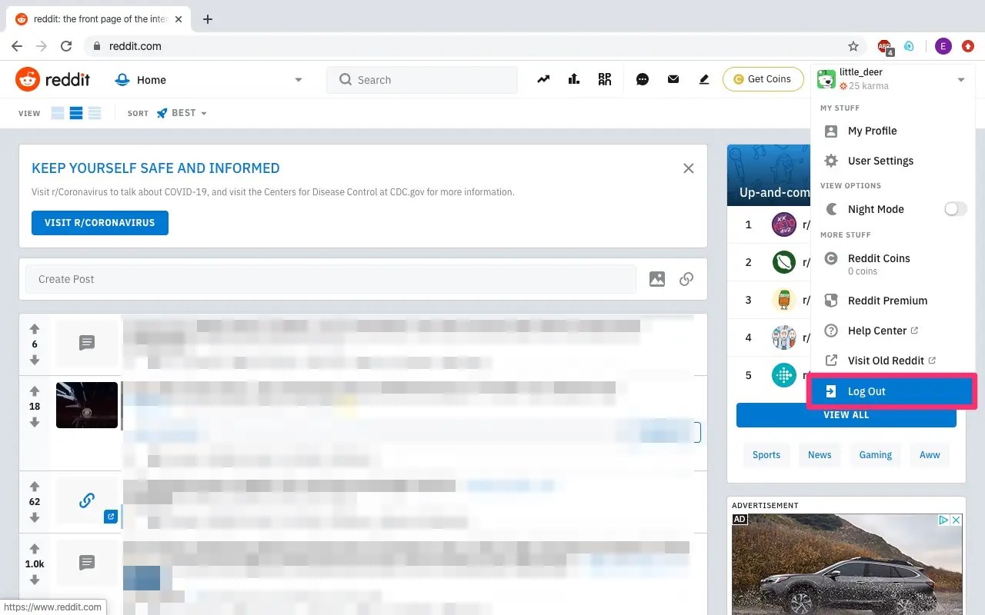Click the Get Coins button
This screenshot has height=615, width=985.
point(762,79)
